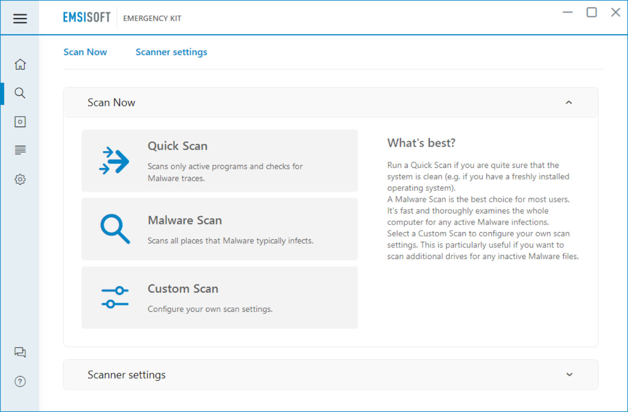Viewport: 628px width, 412px height.
Task: Click "Scans all places that Malware typically infects"
Action: pos(230,241)
